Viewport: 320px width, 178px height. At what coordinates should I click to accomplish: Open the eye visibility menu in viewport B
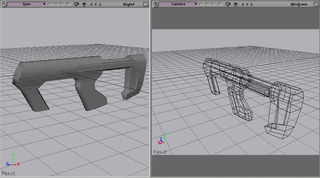pos(236,4)
